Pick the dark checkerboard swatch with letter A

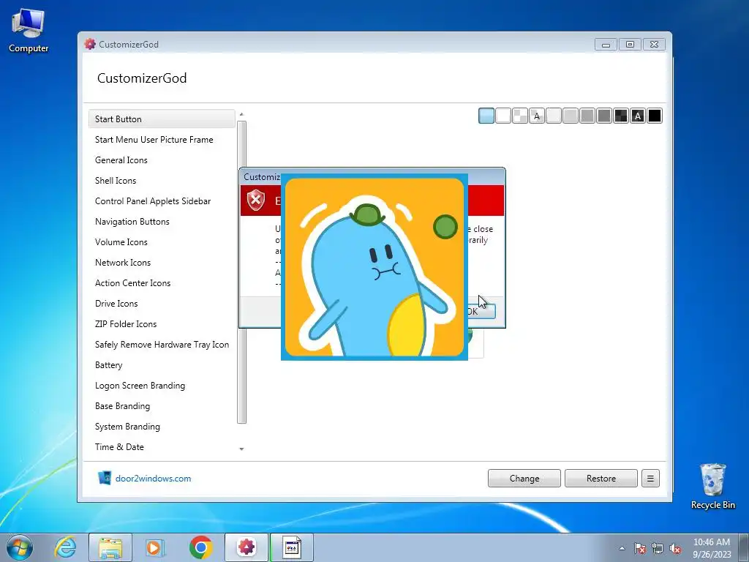pos(638,116)
